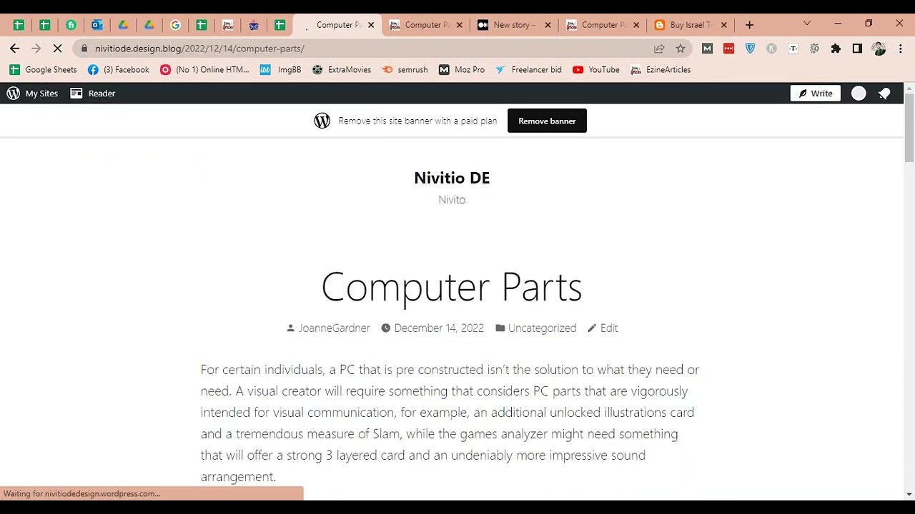The height and width of the screenshot is (514, 915).
Task: Open the MozBar extension
Action: 707,49
